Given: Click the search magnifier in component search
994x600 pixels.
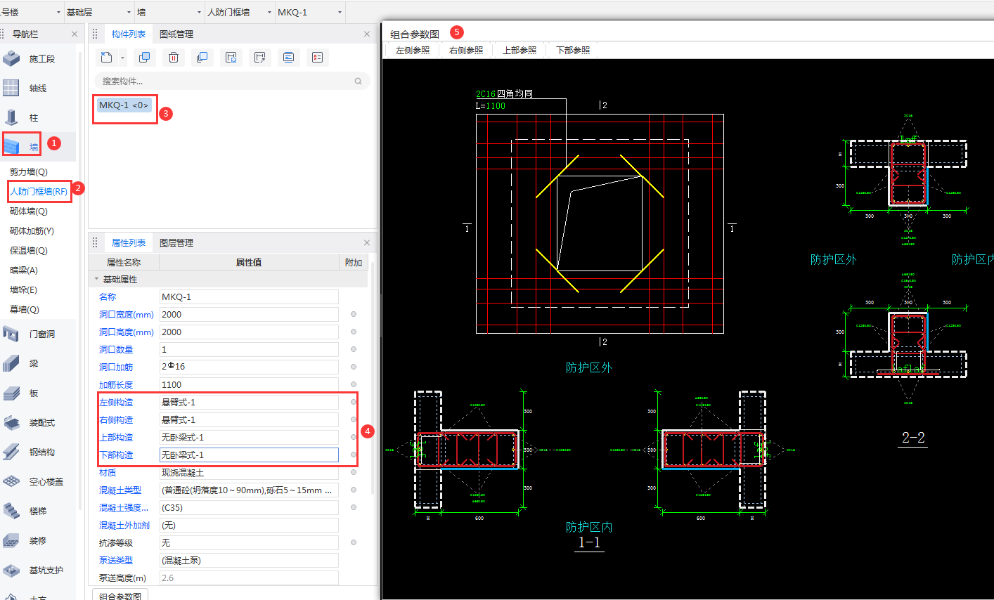Looking at the screenshot, I should [358, 81].
